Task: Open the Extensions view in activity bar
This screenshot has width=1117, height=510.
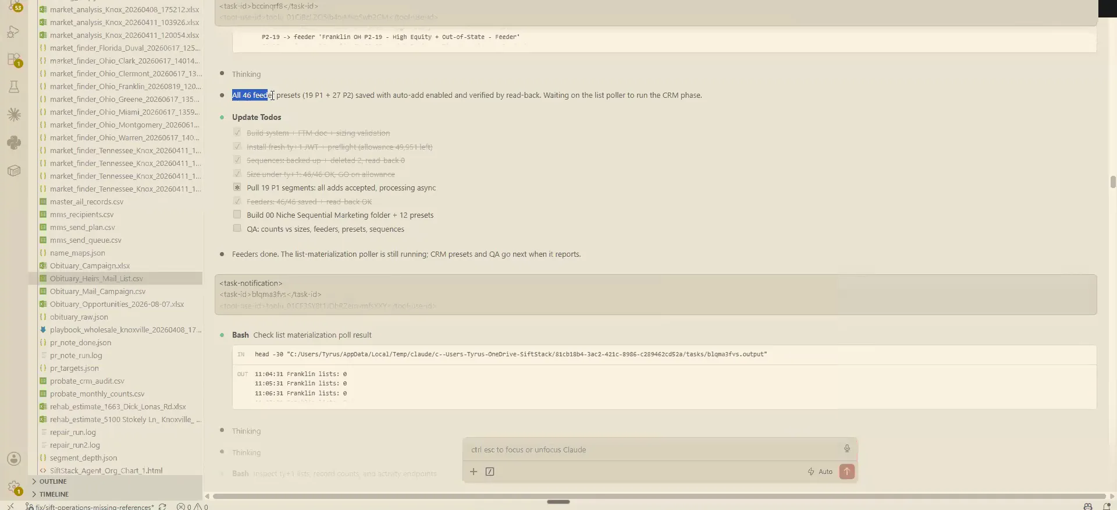Action: point(14,59)
